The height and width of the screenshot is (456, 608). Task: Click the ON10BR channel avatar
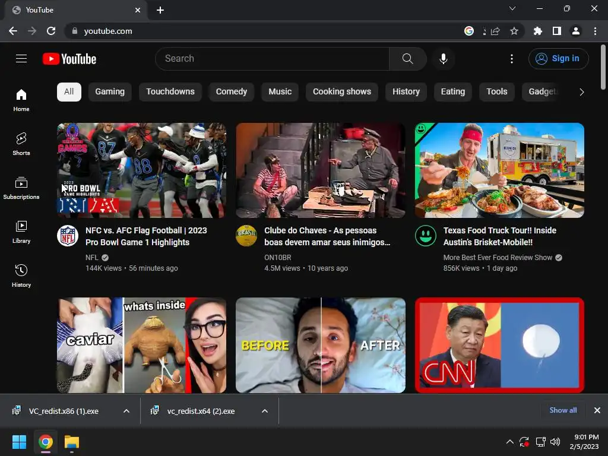coord(246,236)
